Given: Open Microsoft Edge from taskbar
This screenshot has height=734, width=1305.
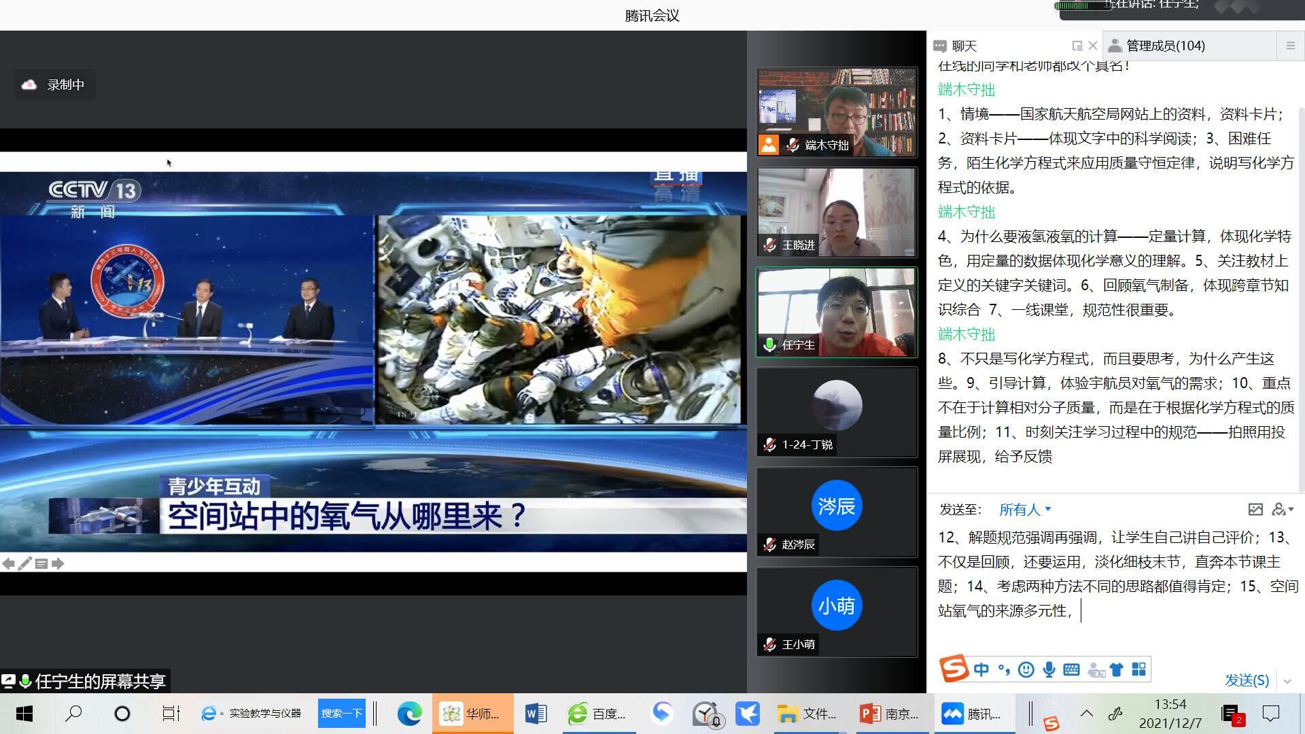Looking at the screenshot, I should (x=409, y=714).
